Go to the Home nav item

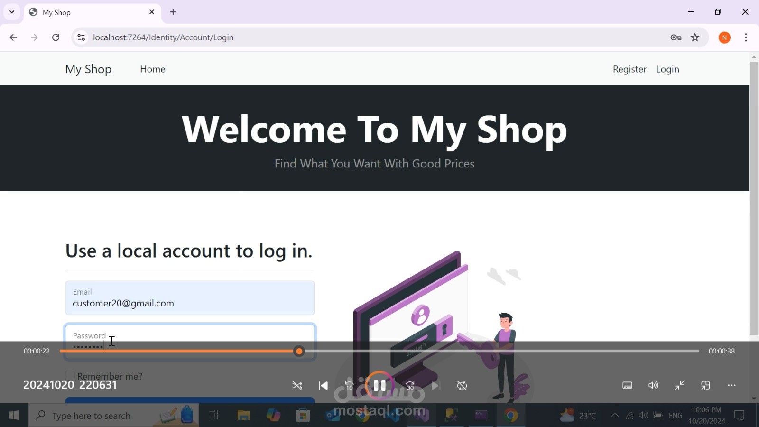153,69
